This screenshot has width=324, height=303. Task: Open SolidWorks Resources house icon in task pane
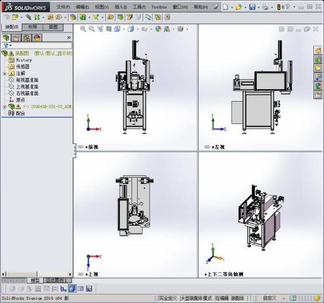click(x=318, y=50)
